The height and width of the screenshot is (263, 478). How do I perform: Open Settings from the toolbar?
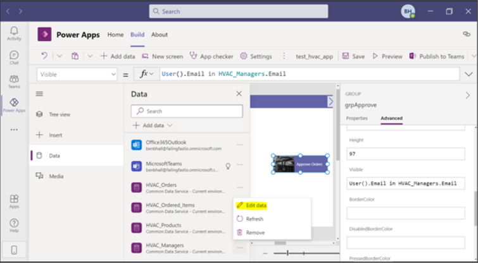[256, 56]
